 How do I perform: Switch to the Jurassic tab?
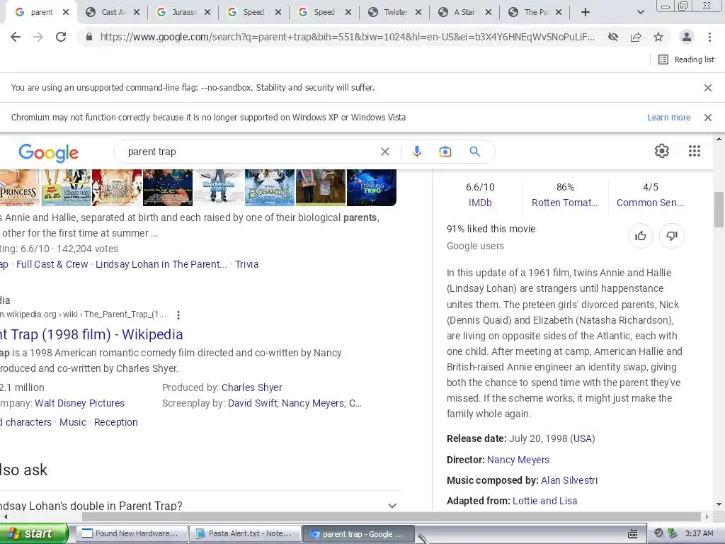point(183,13)
